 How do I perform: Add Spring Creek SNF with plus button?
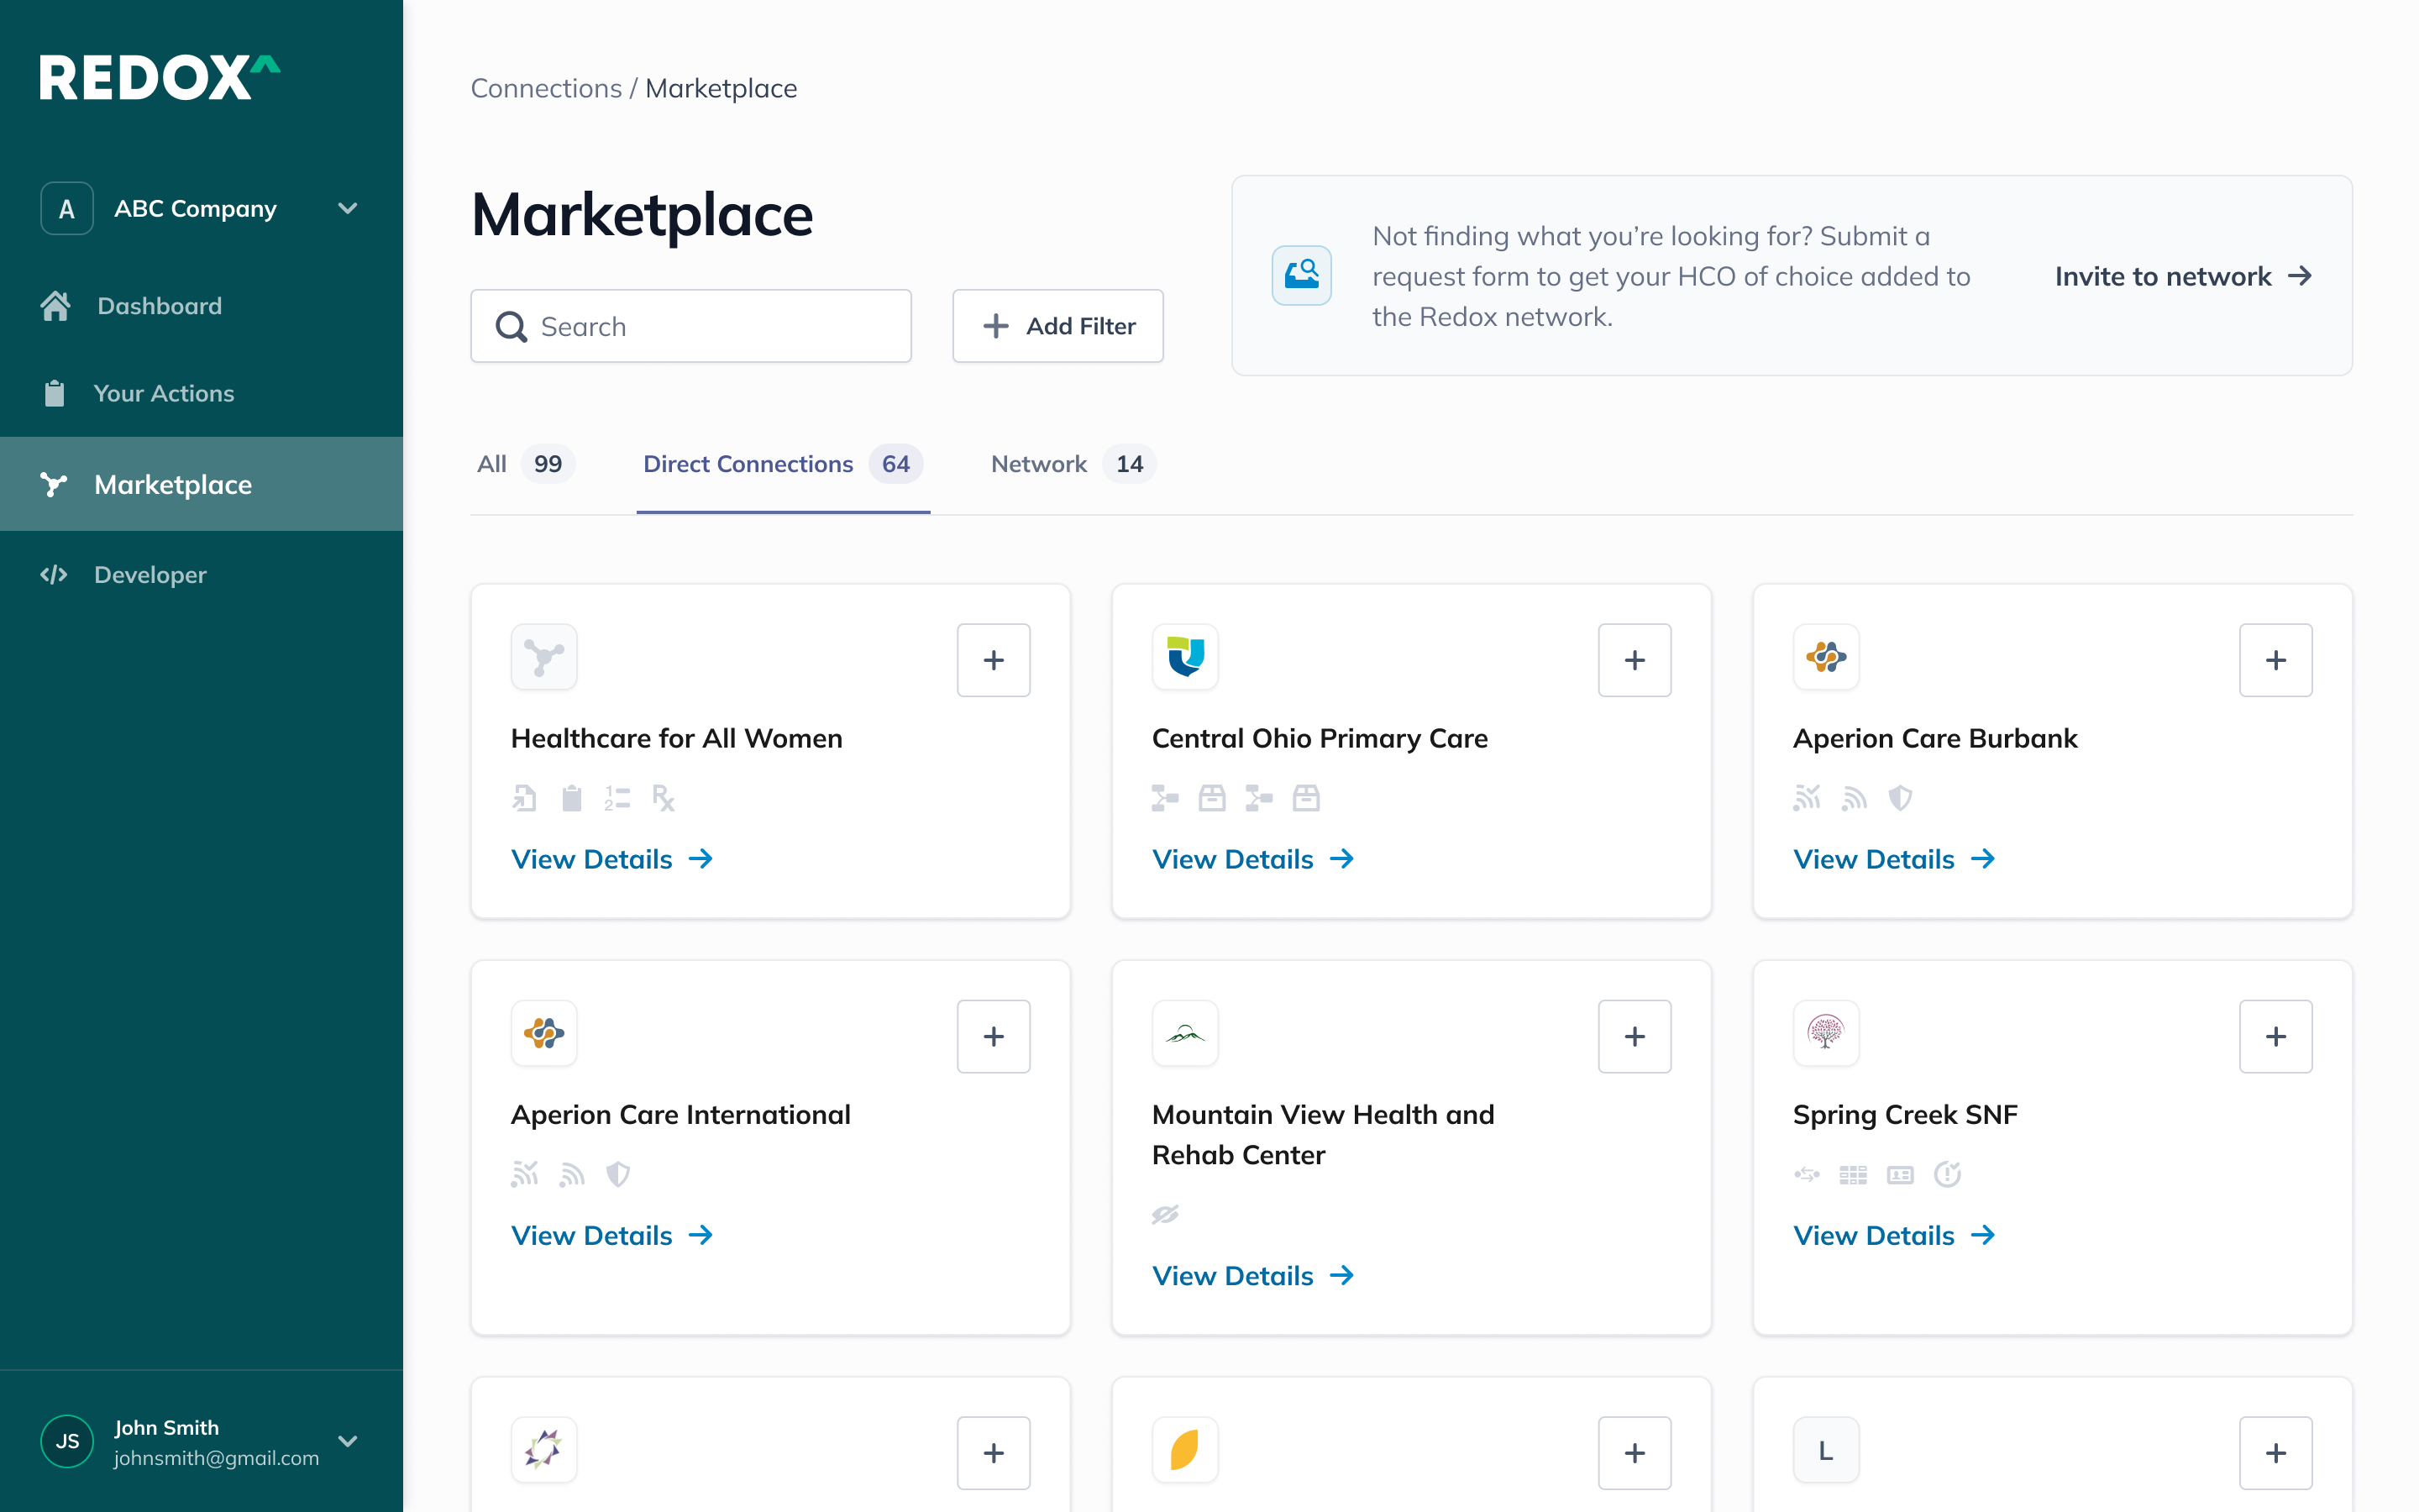pos(2276,1036)
